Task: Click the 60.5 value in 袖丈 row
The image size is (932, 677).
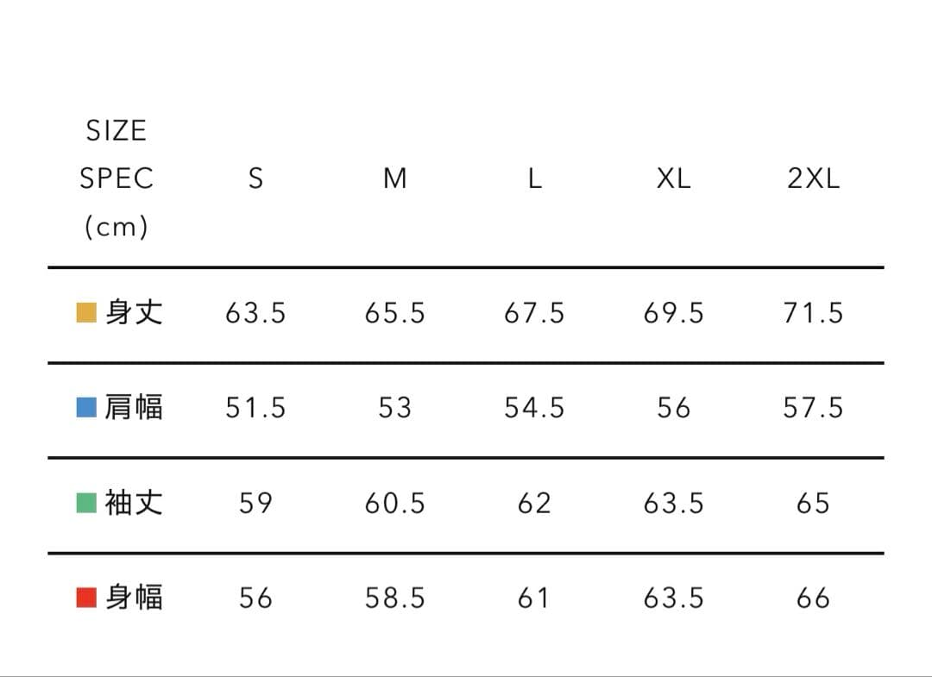Action: [x=394, y=504]
